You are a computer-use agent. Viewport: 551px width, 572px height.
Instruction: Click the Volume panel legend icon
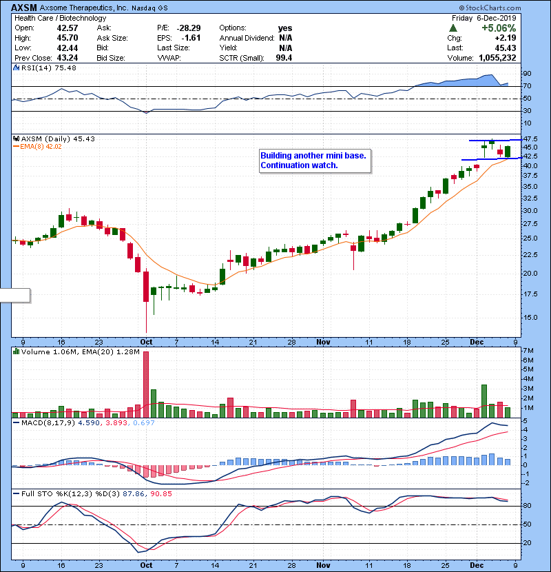point(16,351)
